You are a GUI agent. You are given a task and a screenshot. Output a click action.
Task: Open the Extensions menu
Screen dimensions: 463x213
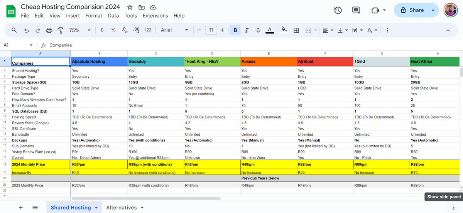(155, 16)
